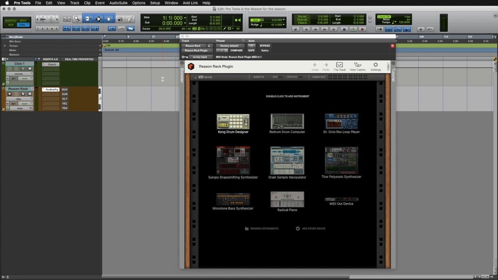Stop playback in transport
Screen dimensions: 498x280
click(x=344, y=29)
